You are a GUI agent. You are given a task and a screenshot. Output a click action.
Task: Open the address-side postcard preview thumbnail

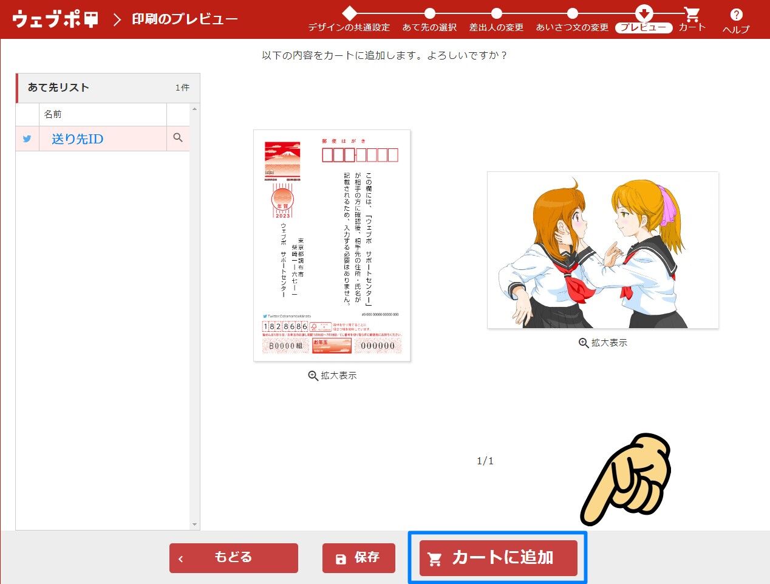[332, 246]
